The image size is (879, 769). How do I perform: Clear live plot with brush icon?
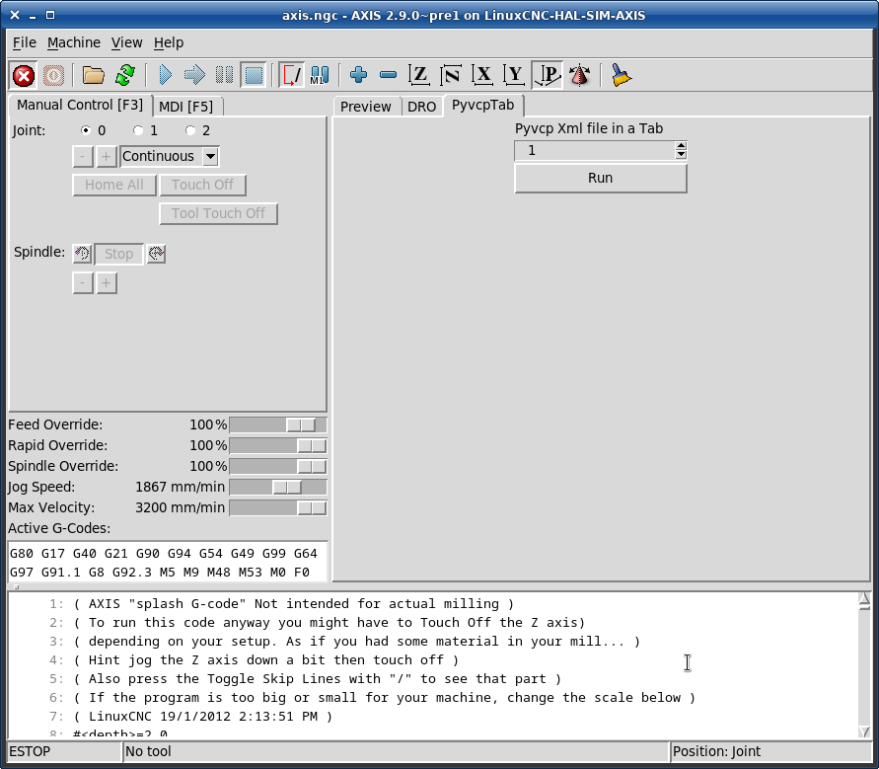coord(622,75)
